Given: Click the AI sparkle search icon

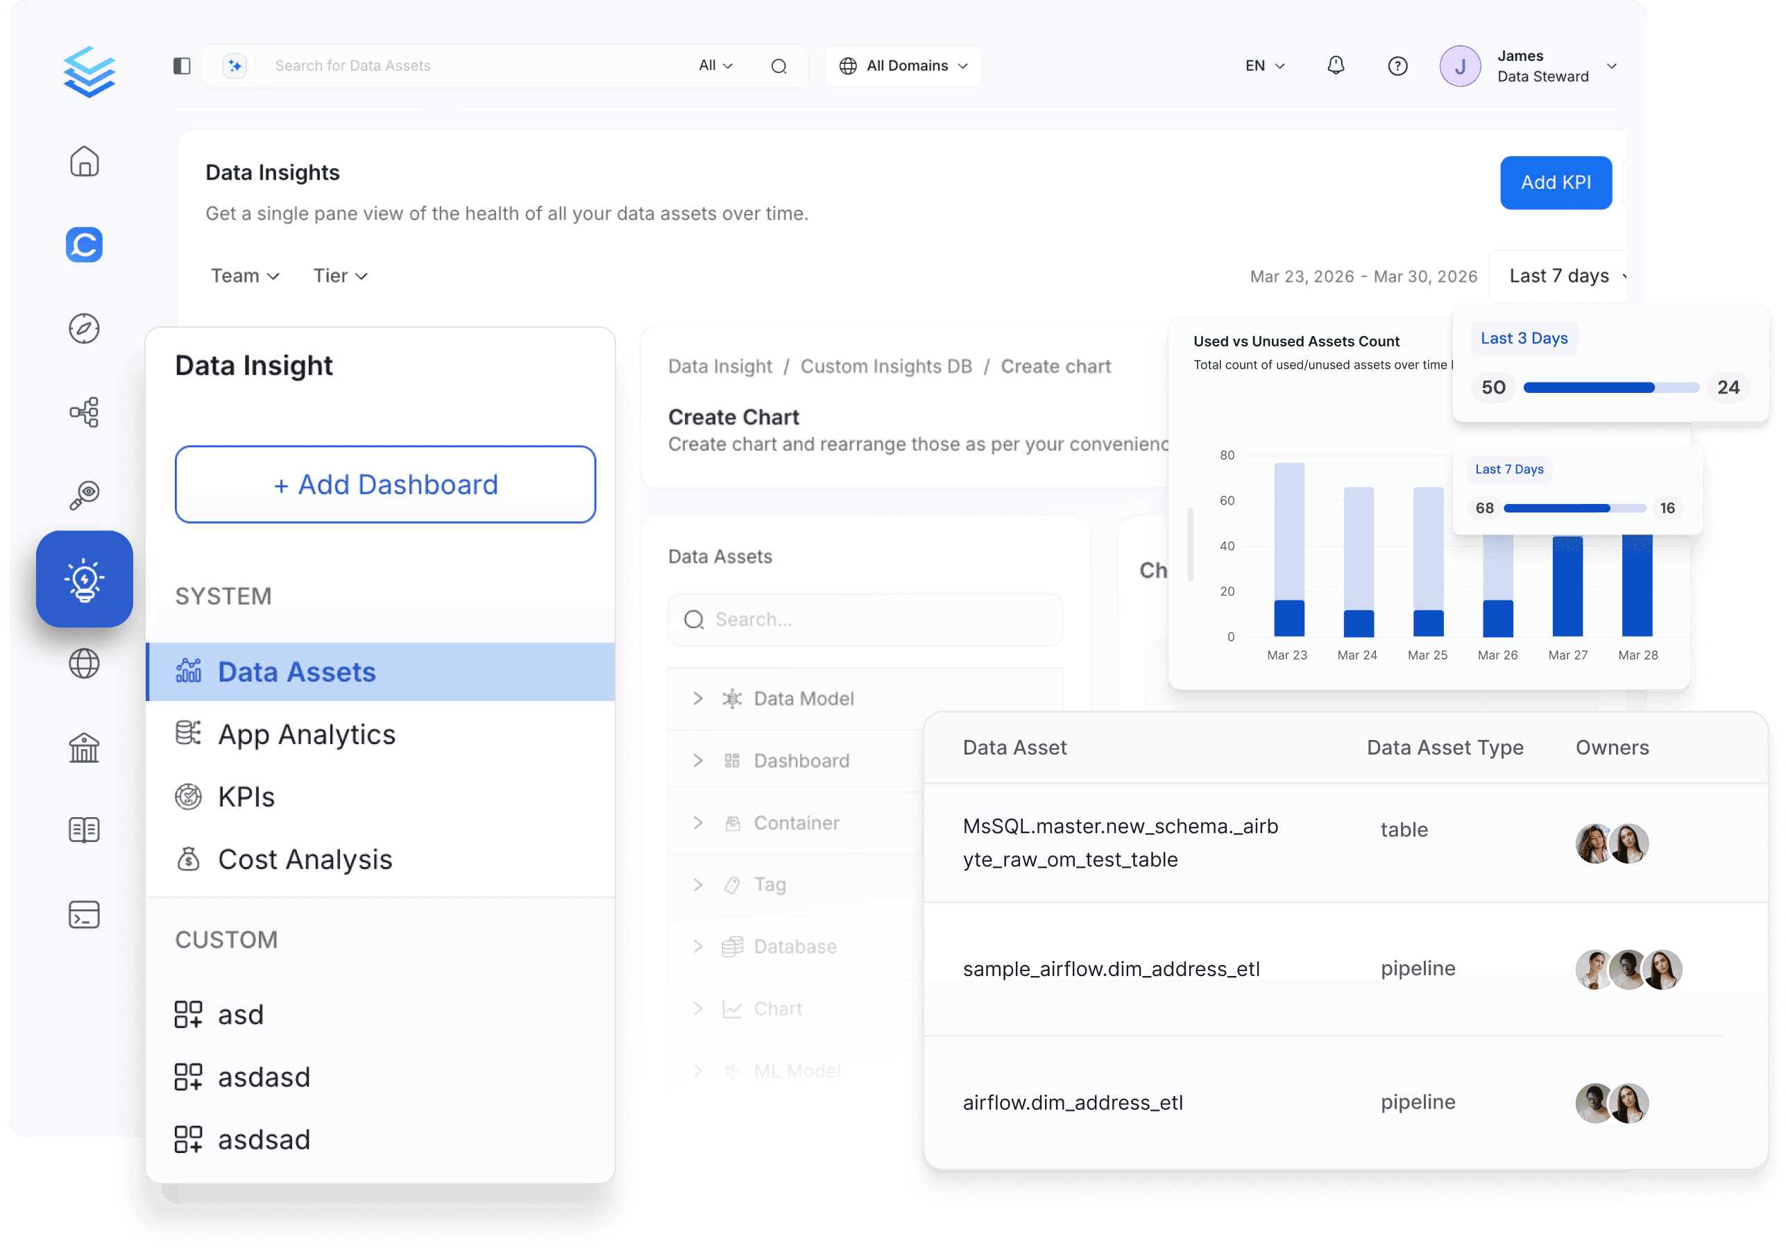Looking at the screenshot, I should coord(234,66).
